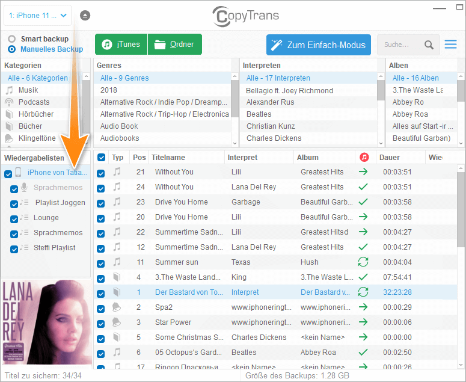Viewport: 466px width, 382px height.
Task: Select the Hörbücher category
Action: pyautogui.click(x=41, y=114)
